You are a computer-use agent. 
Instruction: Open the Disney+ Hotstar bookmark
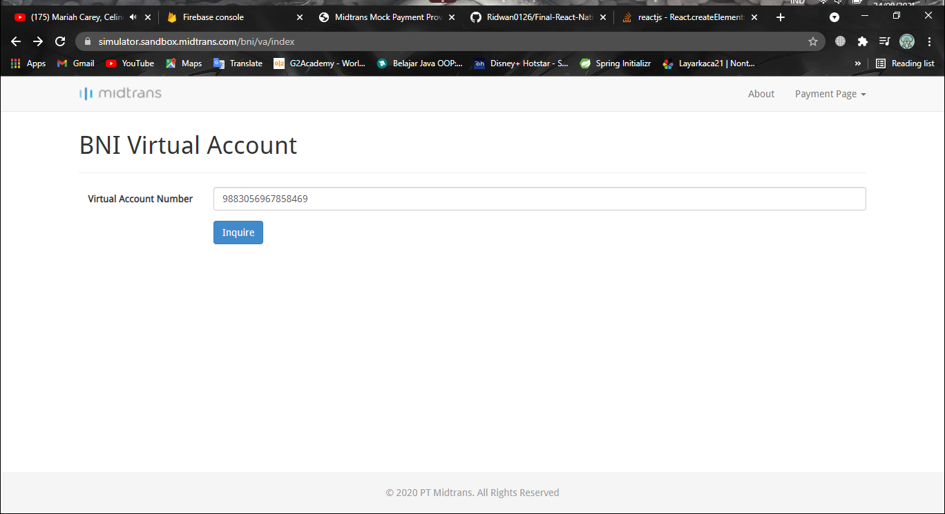(521, 63)
